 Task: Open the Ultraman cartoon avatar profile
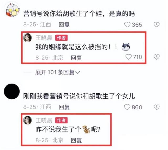[12, 10]
